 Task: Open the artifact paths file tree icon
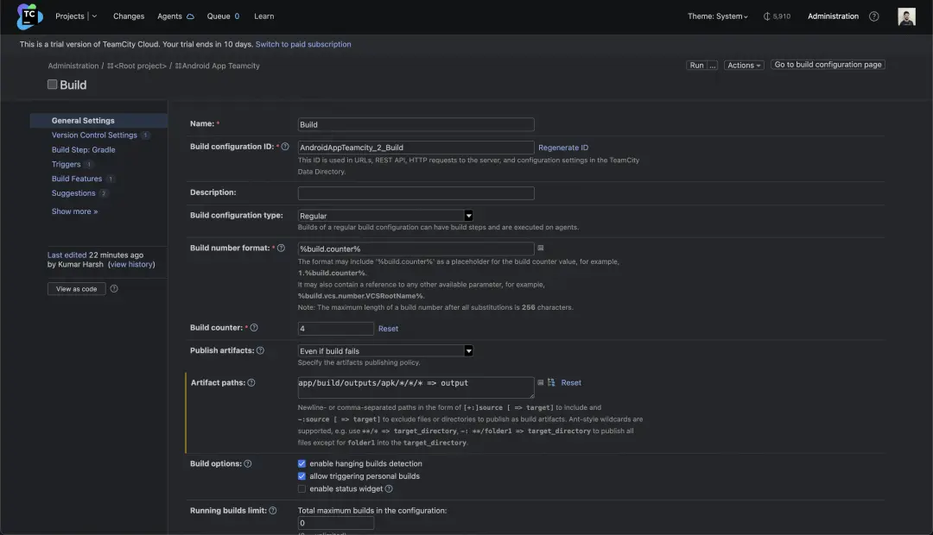550,382
